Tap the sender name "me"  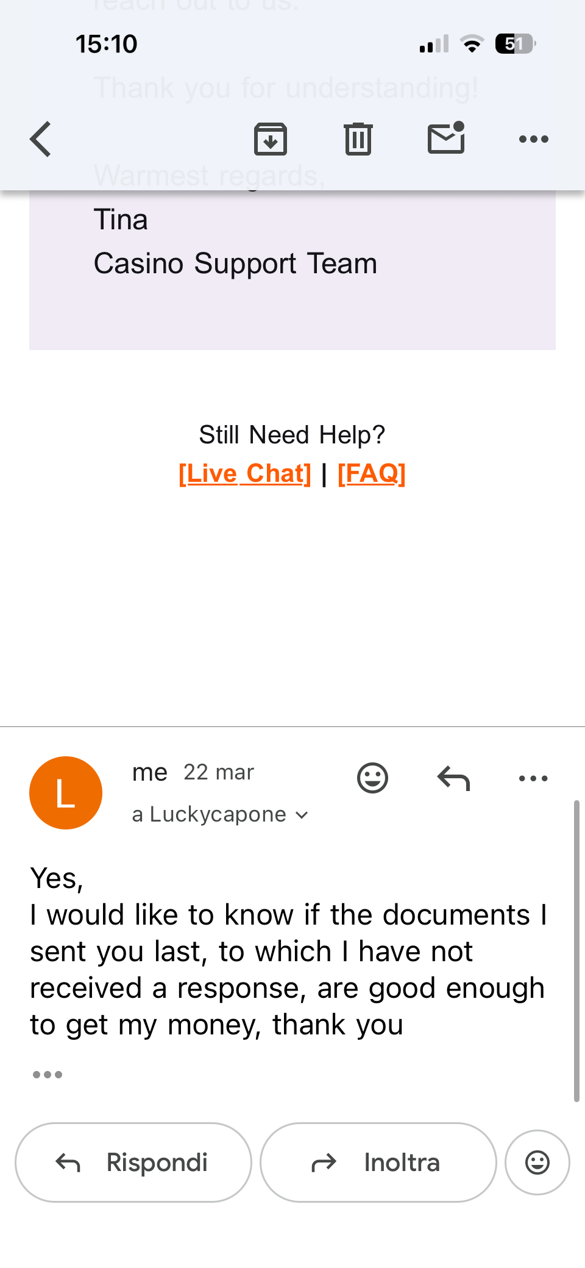pyautogui.click(x=149, y=772)
